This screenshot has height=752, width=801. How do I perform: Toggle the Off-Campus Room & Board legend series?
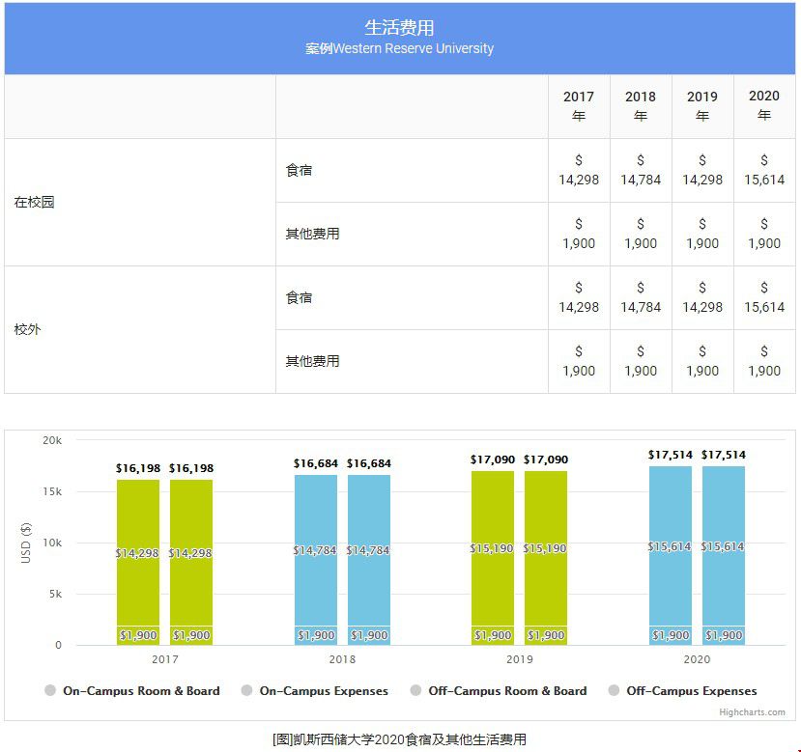tap(500, 691)
